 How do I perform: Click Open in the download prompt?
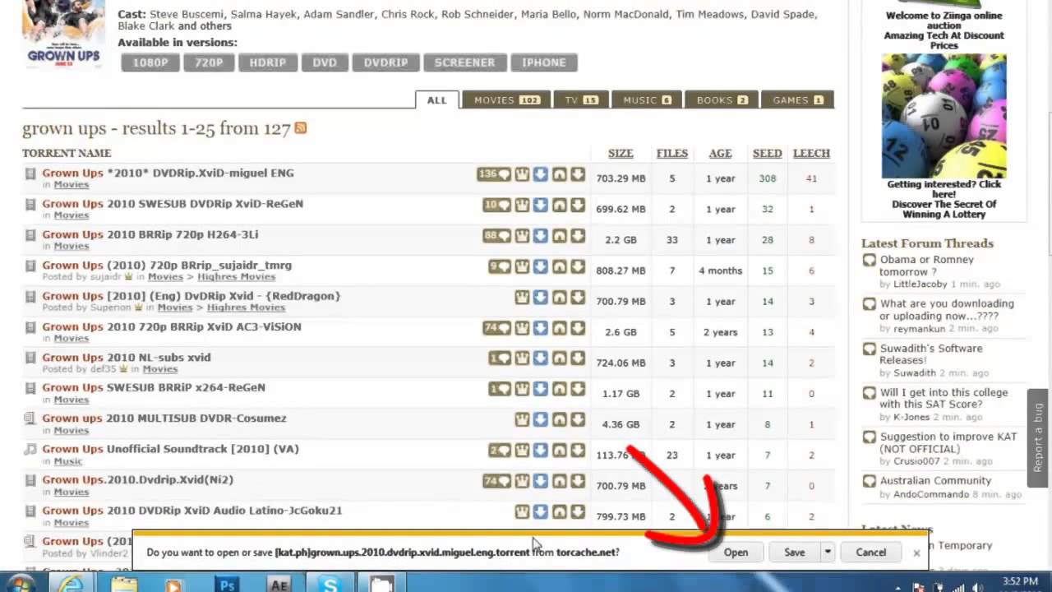tap(736, 553)
